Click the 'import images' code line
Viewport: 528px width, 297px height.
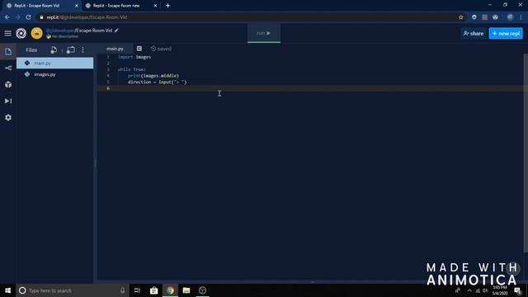134,57
